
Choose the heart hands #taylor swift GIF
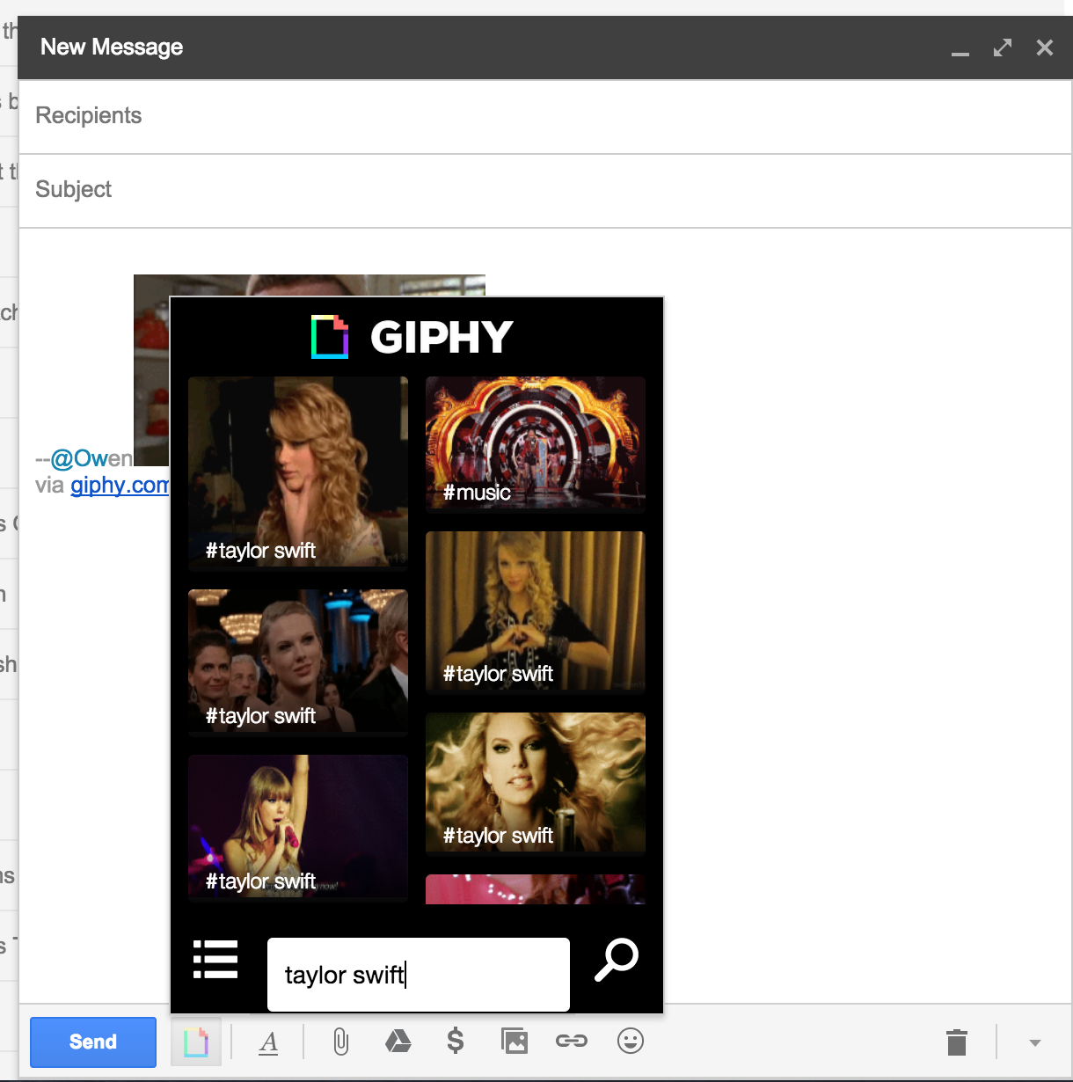pos(535,610)
